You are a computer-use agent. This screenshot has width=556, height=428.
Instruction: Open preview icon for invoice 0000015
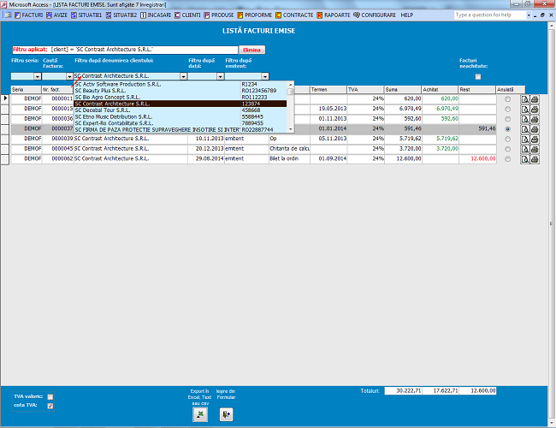(x=525, y=110)
